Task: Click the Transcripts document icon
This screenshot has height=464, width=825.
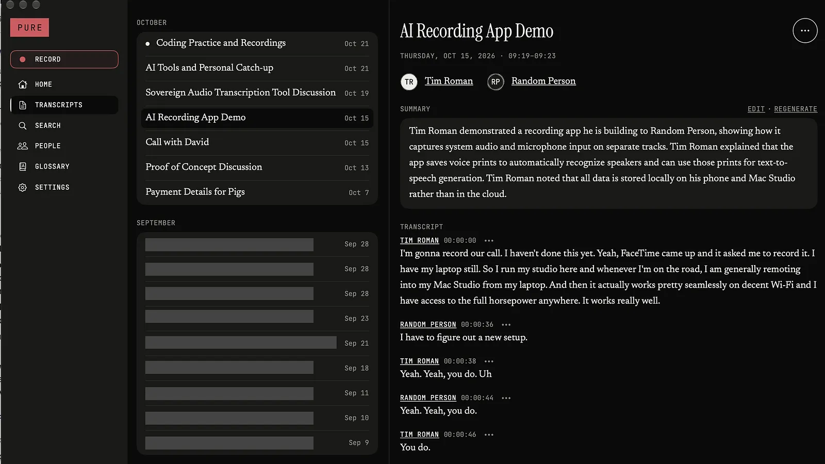Action: point(23,105)
